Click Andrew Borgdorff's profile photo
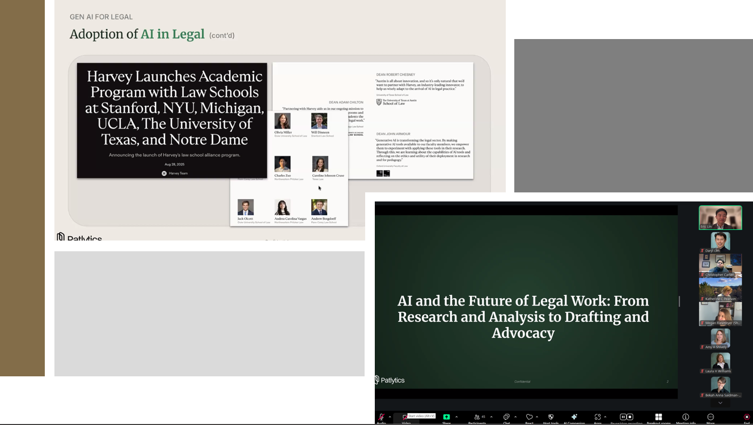This screenshot has width=753, height=425. click(x=319, y=207)
